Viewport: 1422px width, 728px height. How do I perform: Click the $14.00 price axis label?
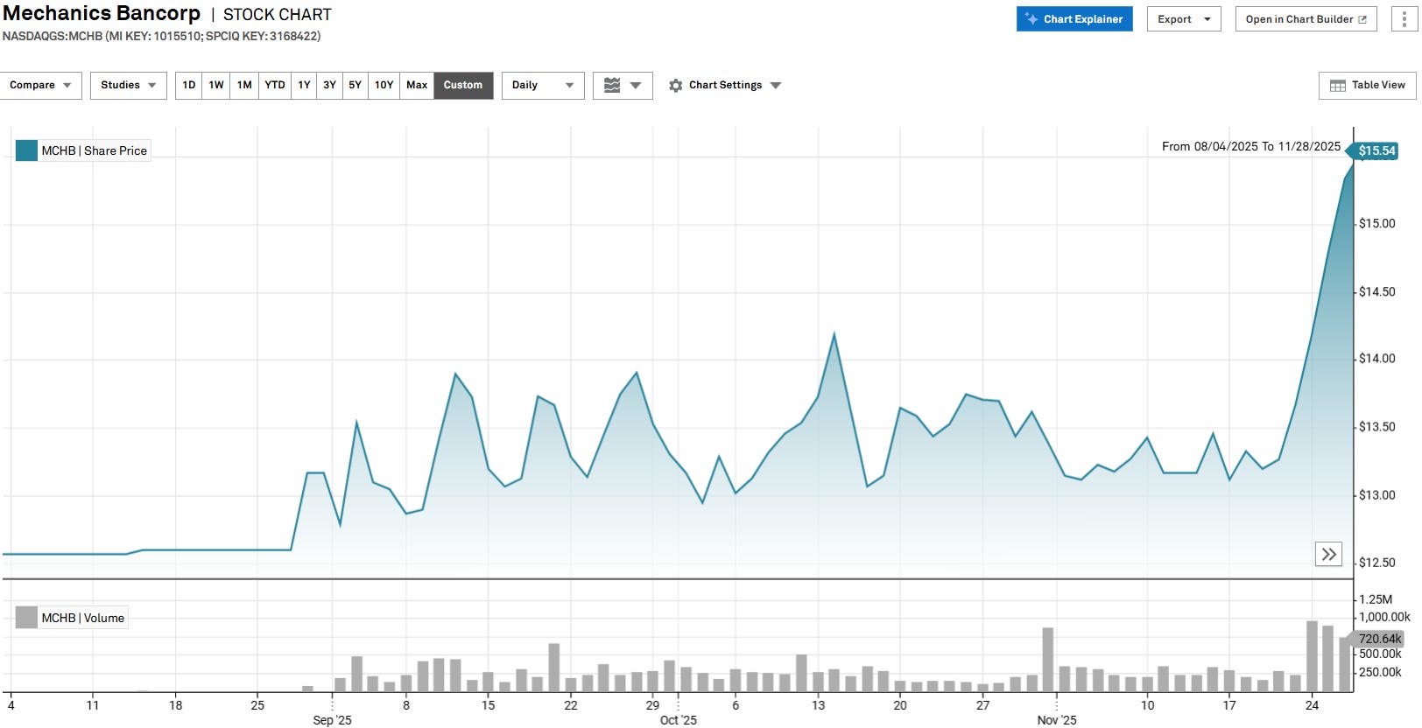(x=1377, y=358)
